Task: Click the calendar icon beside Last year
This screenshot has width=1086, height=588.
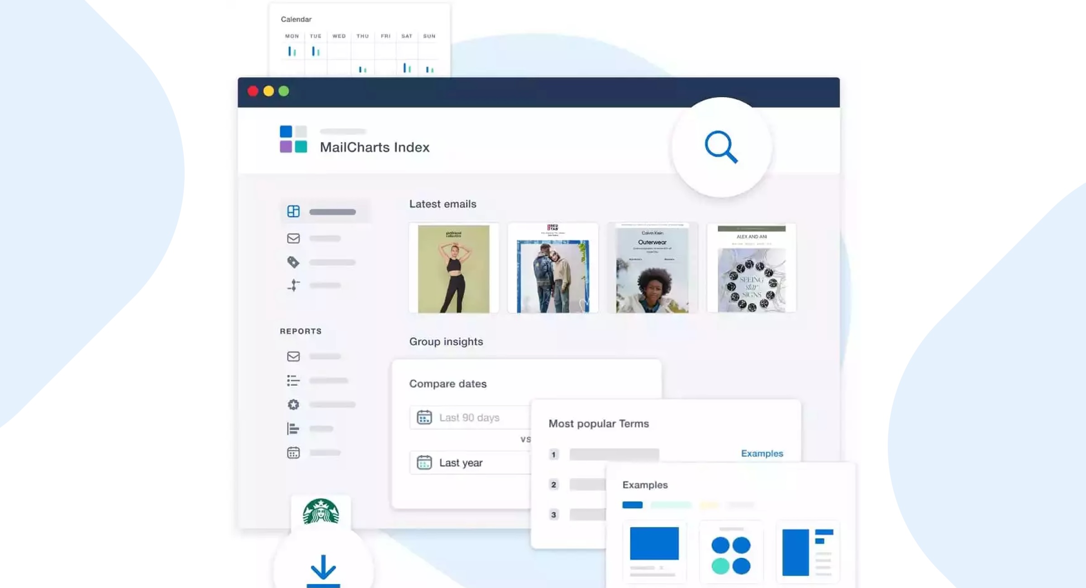Action: pos(424,462)
